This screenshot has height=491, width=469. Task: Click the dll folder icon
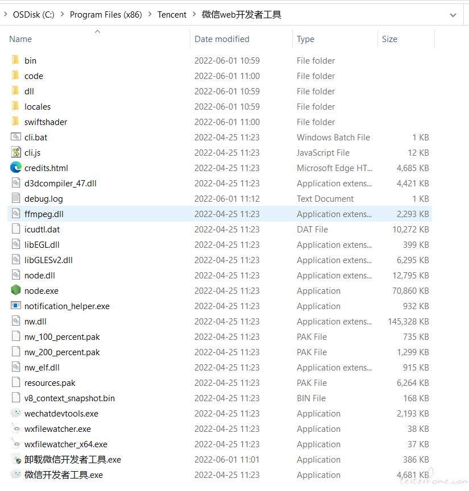[x=16, y=91]
